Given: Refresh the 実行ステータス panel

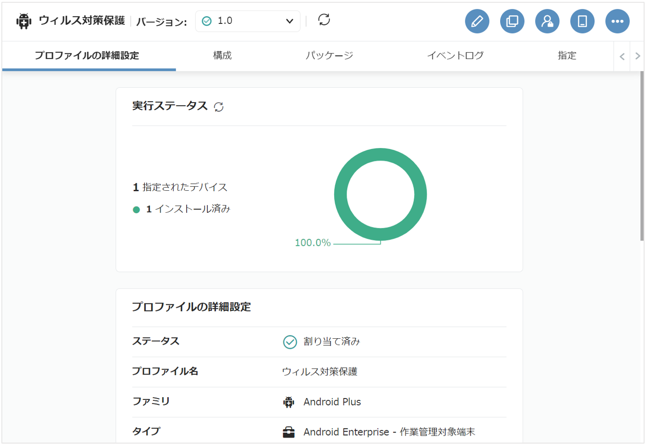Looking at the screenshot, I should (x=219, y=107).
